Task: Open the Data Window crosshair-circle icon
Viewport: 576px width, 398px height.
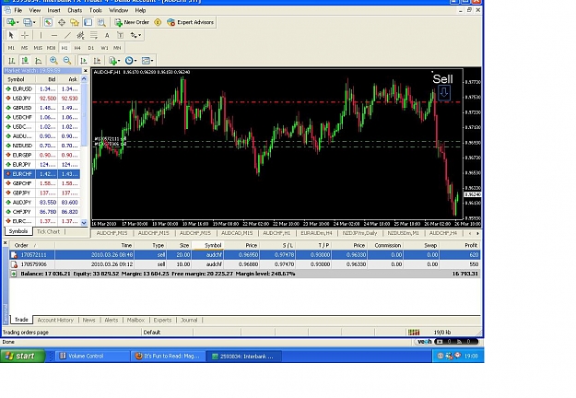Action: pyautogui.click(x=62, y=22)
